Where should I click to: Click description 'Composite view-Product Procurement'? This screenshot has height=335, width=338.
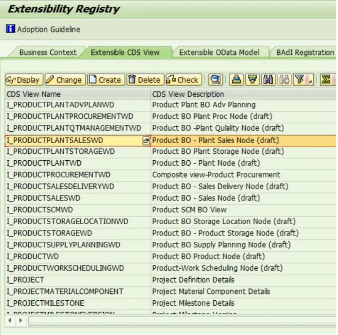point(216,175)
